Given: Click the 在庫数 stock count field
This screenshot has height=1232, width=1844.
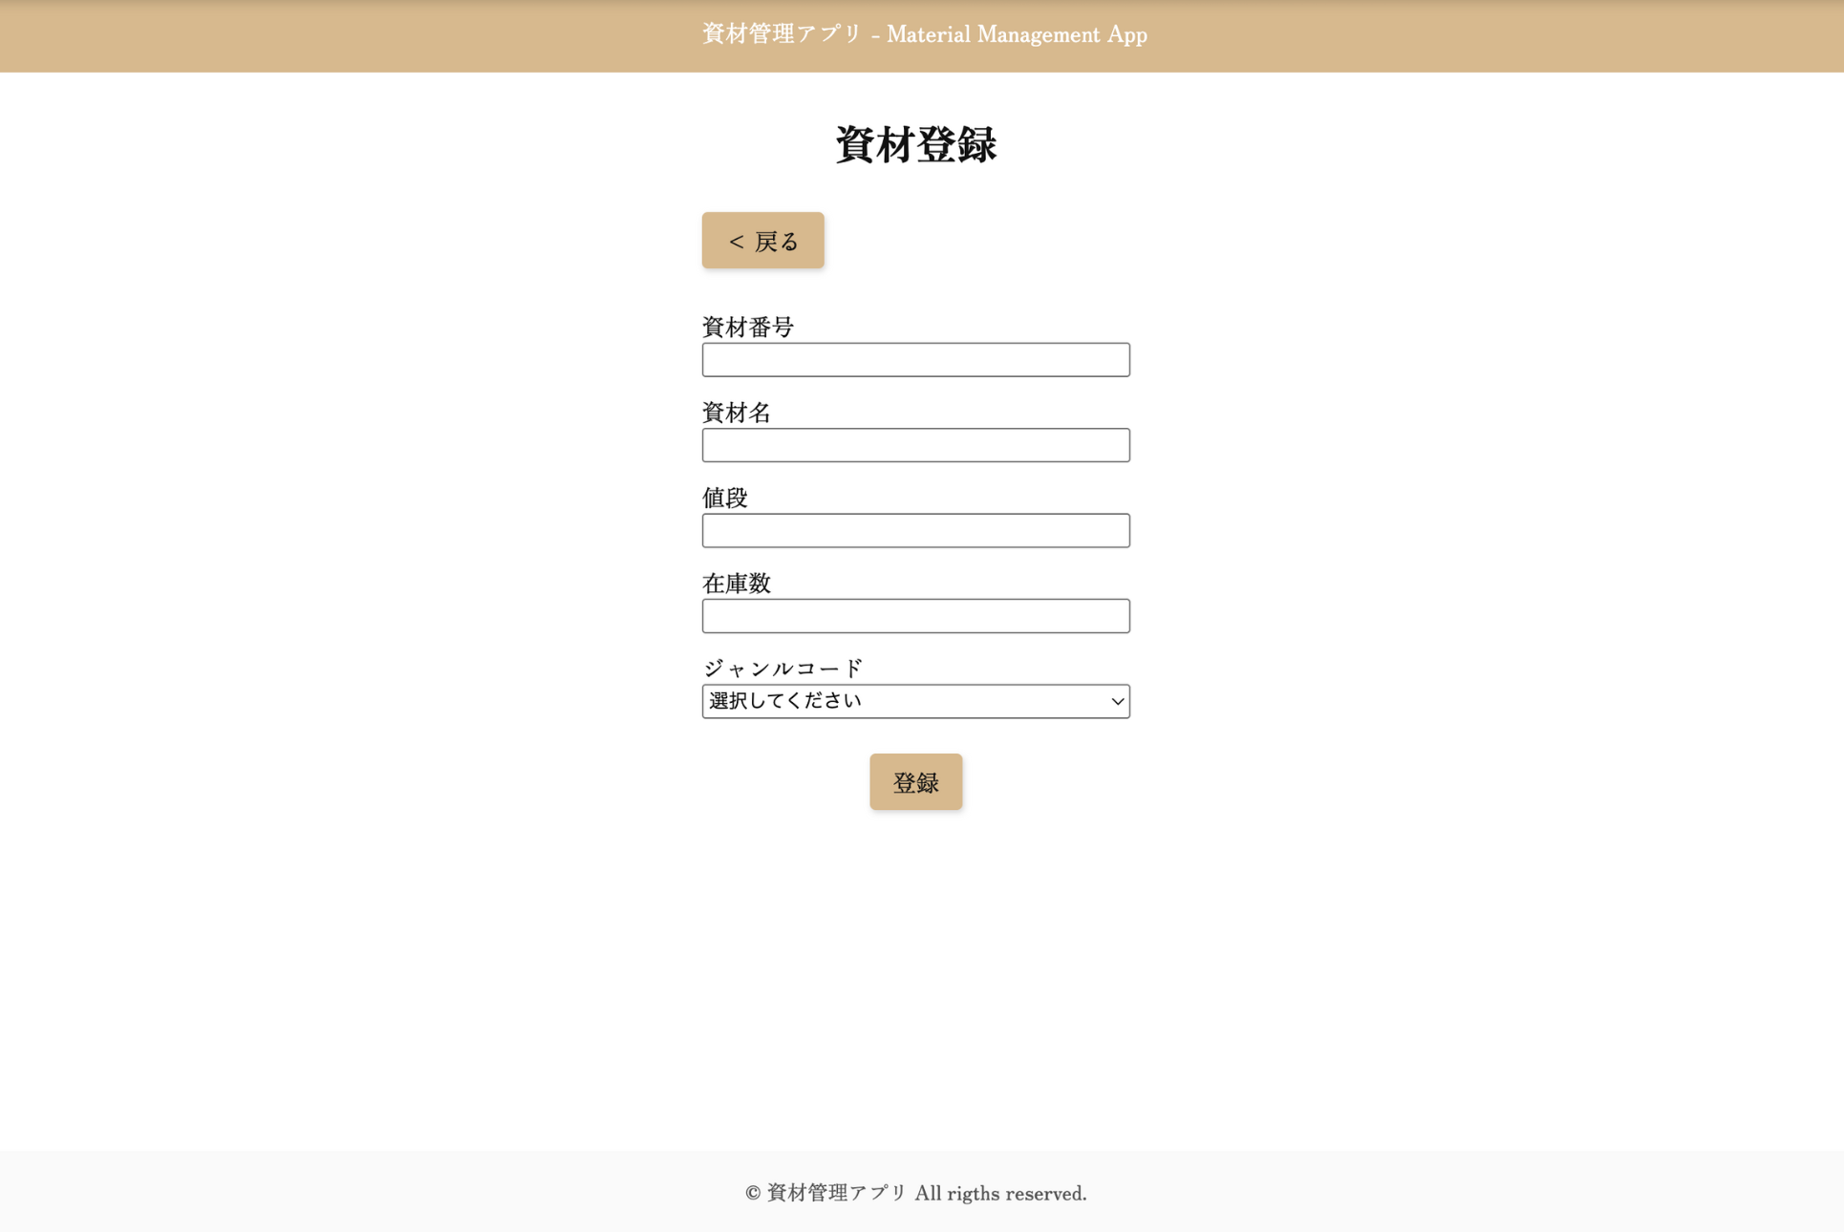Looking at the screenshot, I should click(x=915, y=616).
